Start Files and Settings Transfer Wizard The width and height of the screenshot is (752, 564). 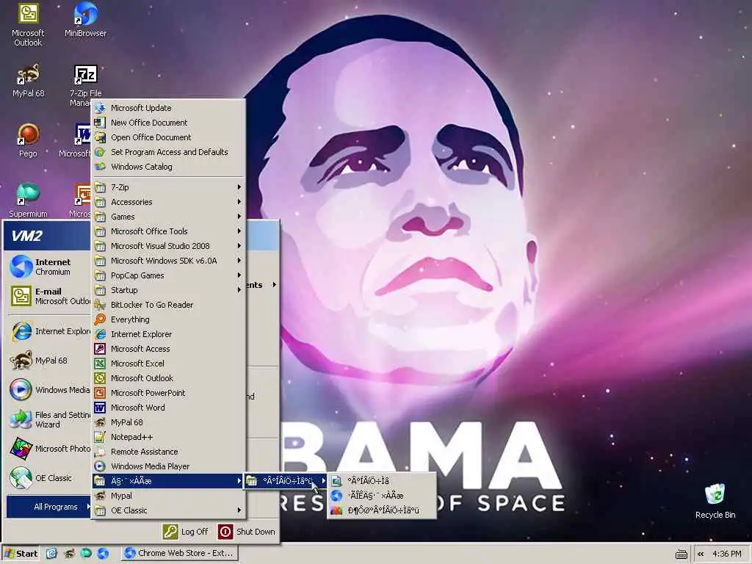tap(49, 419)
